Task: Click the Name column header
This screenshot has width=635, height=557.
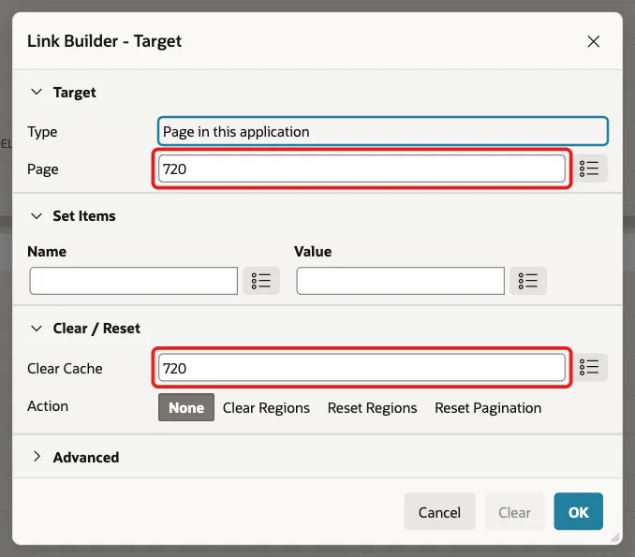Action: coord(47,252)
